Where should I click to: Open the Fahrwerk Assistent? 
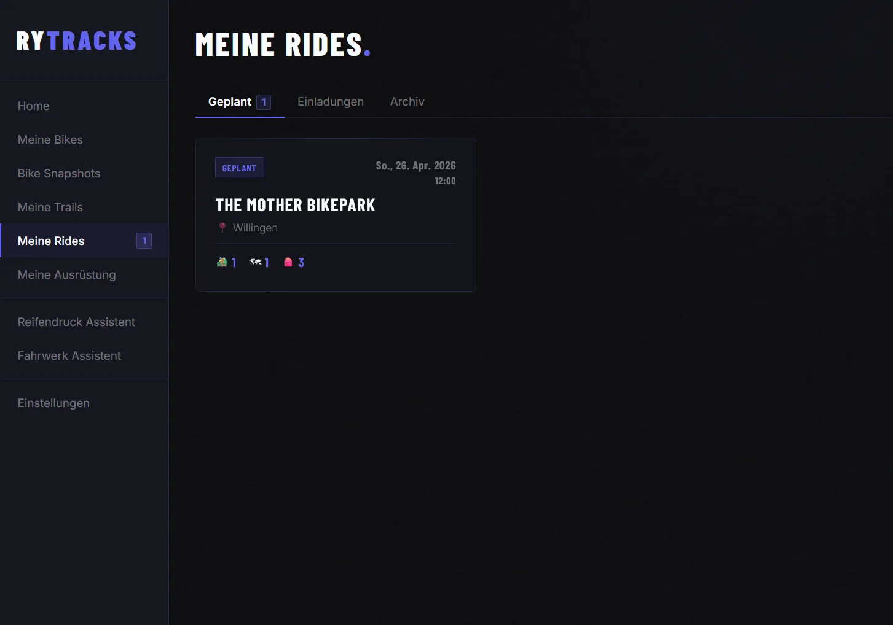69,355
